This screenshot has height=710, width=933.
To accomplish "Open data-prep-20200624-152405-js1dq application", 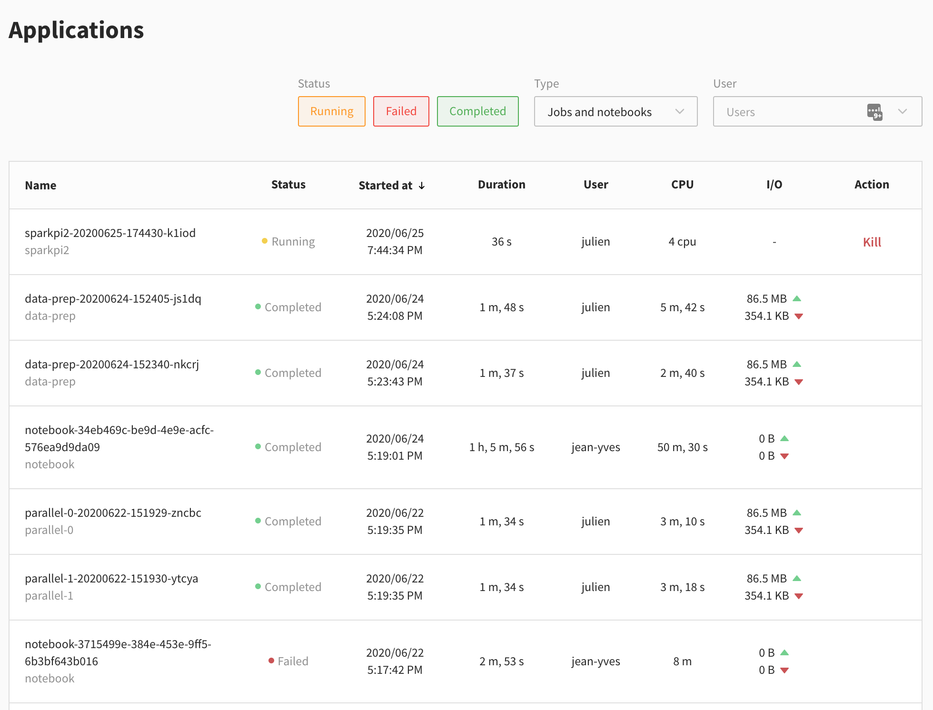I will point(113,298).
